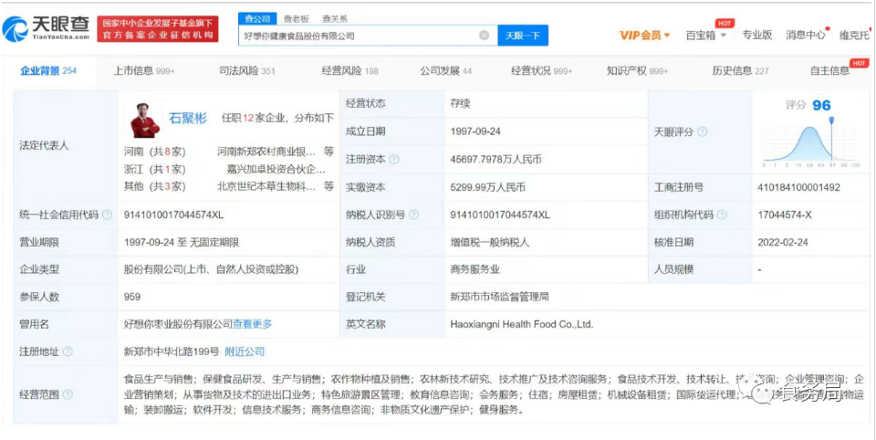Click the help icon beside 统一社会信用代码

pyautogui.click(x=106, y=215)
